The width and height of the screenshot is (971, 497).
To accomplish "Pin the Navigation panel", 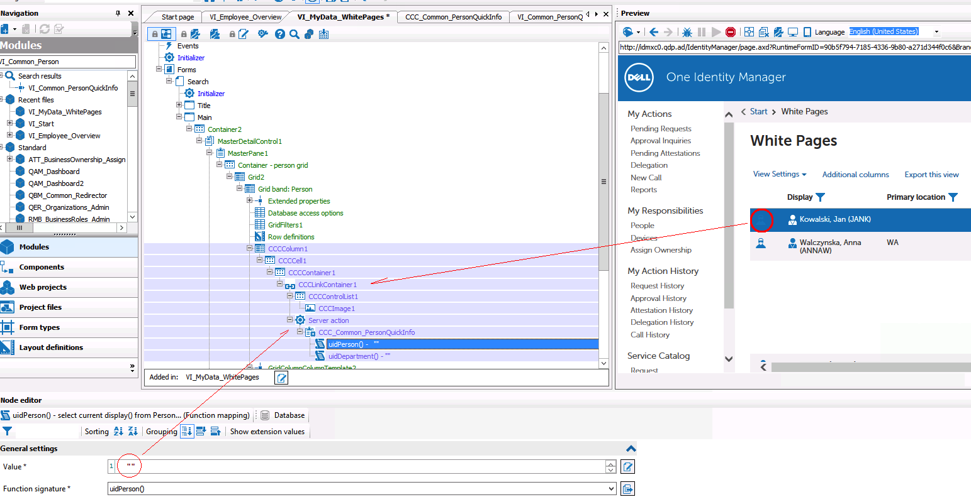I will point(118,13).
